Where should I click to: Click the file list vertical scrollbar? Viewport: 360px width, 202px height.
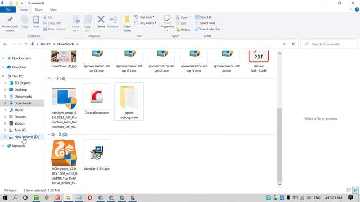pyautogui.click(x=280, y=145)
